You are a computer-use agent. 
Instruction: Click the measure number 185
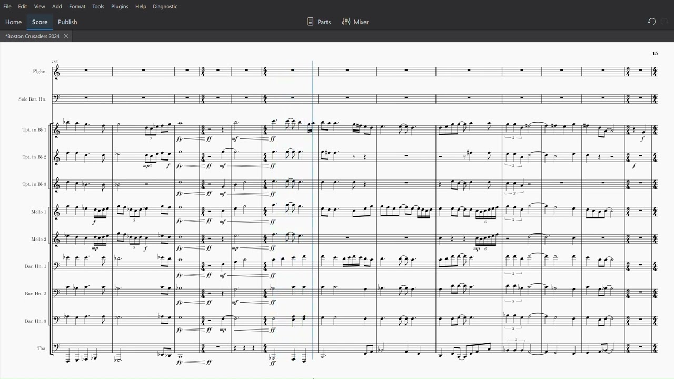pyautogui.click(x=55, y=62)
